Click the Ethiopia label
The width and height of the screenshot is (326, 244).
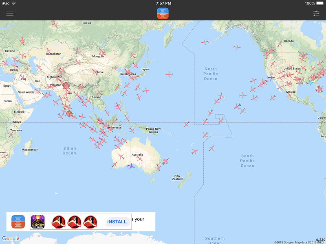(19, 111)
